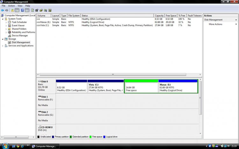
Task: Click the volume list horizontal scrollbar
Action: point(113,75)
